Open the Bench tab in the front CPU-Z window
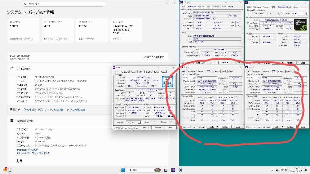This screenshot has height=174, width=310. tap(156, 72)
